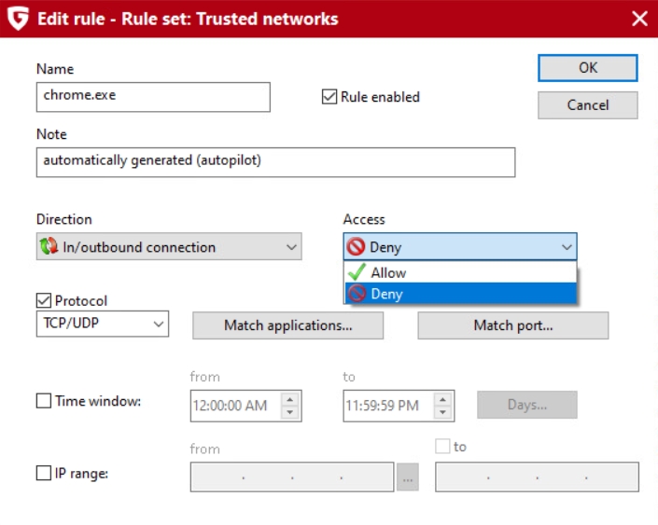Click the red prohibited icon in highlighted Deny option
This screenshot has height=525, width=658.
pos(357,294)
